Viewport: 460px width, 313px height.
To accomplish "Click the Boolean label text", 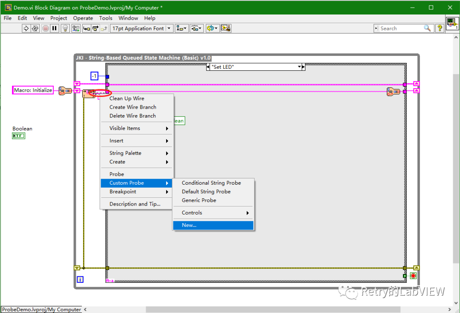I will point(22,129).
